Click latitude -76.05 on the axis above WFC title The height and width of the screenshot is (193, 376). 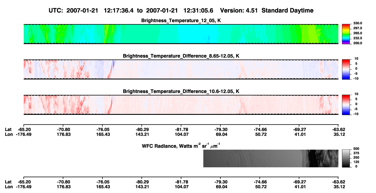coord(102,130)
